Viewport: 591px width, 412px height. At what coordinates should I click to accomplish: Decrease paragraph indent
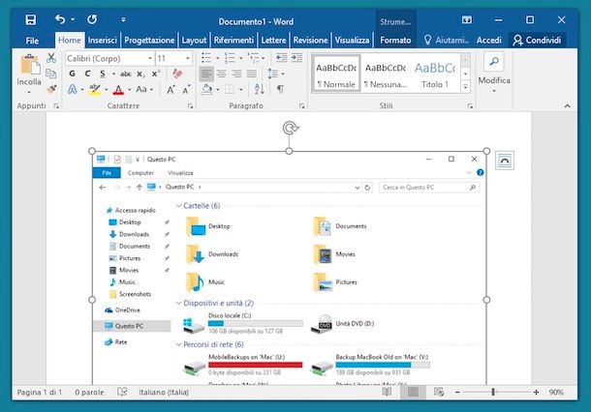tap(282, 58)
